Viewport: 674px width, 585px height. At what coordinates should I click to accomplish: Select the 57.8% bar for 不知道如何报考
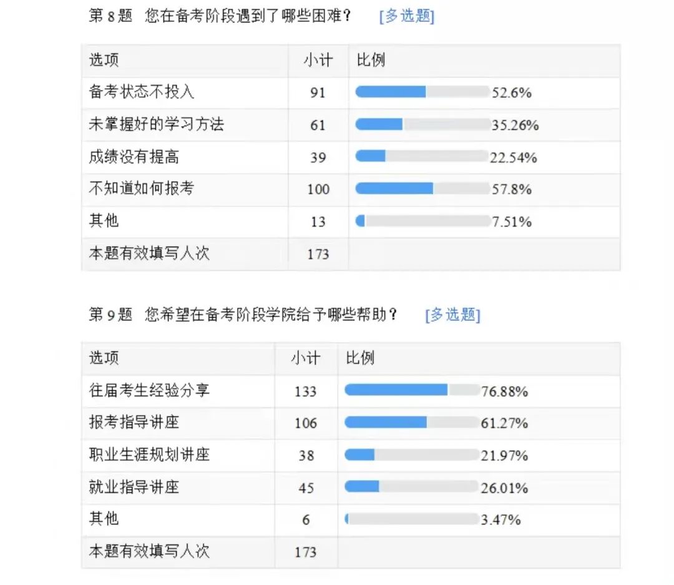pyautogui.click(x=422, y=189)
